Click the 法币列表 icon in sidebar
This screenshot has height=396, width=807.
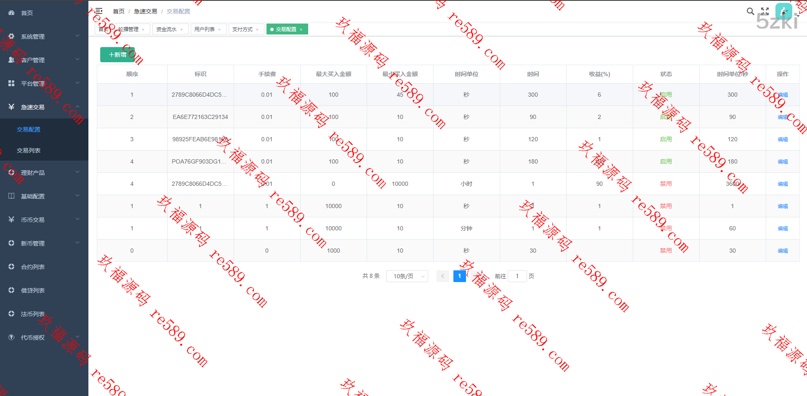pyautogui.click(x=11, y=314)
